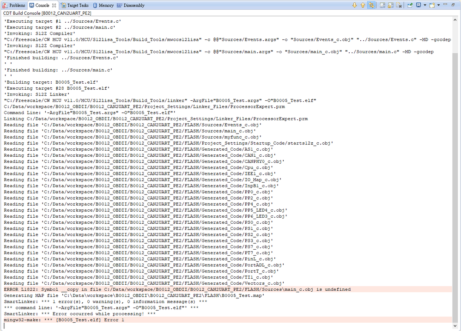Click the Reading file PP6_LED3_c.obj line

point(146,216)
